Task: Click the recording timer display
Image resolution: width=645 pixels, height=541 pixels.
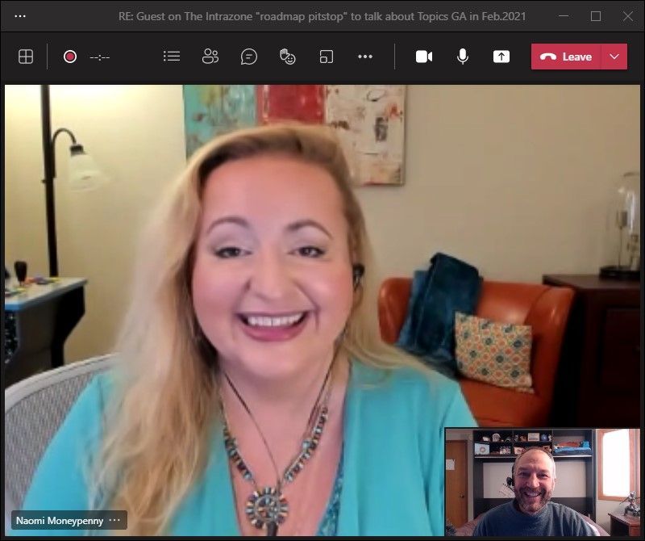Action: (99, 57)
